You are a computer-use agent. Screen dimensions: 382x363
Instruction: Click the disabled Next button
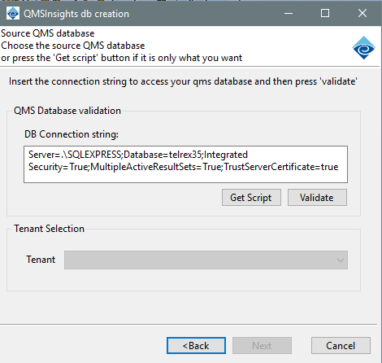[262, 346]
